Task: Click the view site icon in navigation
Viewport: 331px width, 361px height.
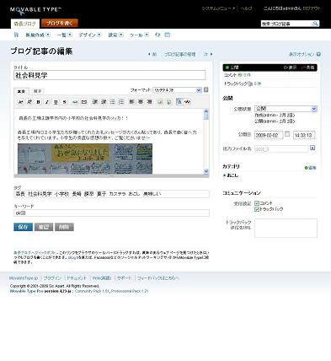Action: (168, 35)
